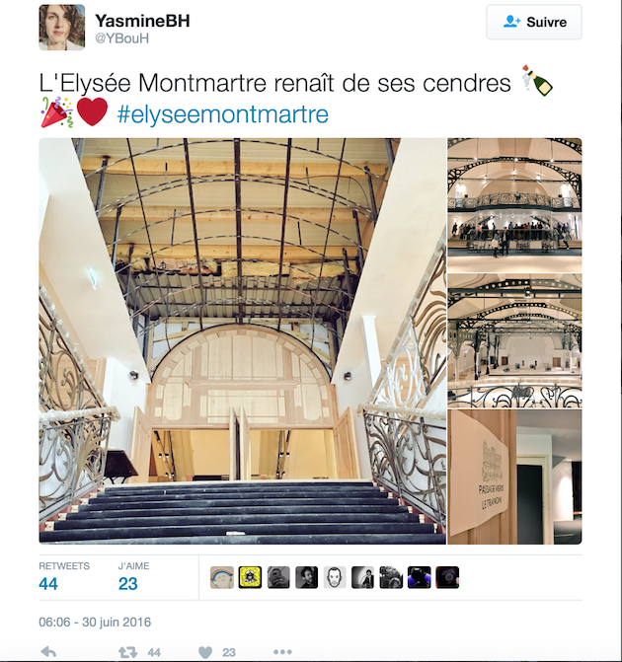Retweet using the retweet arrows icon
Image resolution: width=622 pixels, height=662 pixels.
(127, 653)
